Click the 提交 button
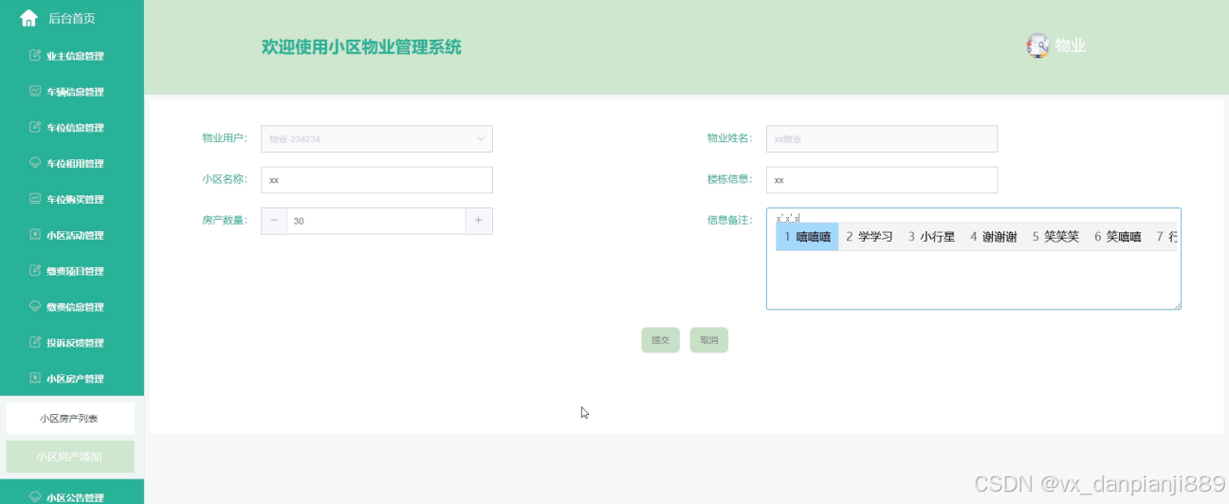This screenshot has width=1229, height=504. click(660, 340)
